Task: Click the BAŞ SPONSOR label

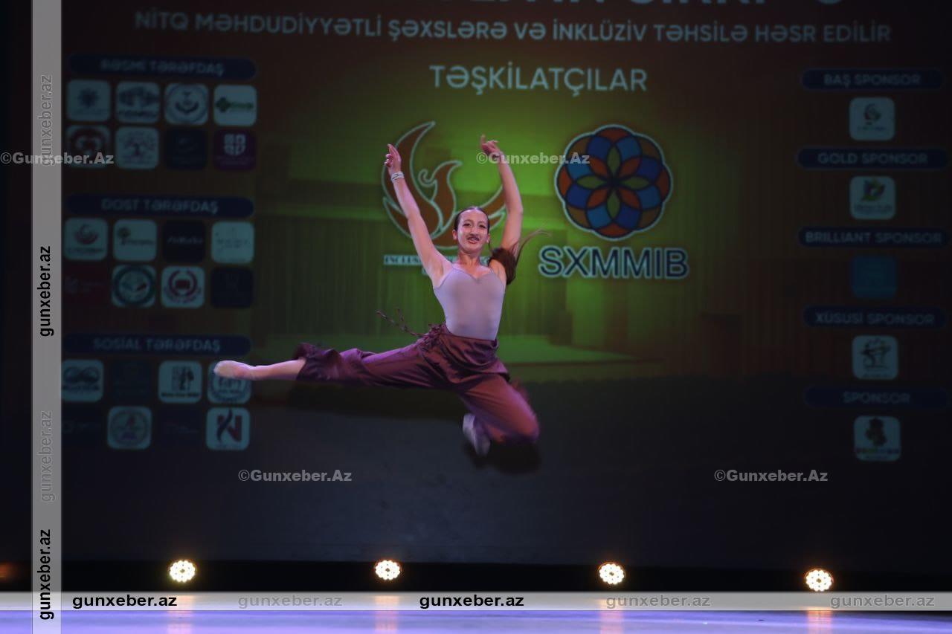Action: point(872,80)
